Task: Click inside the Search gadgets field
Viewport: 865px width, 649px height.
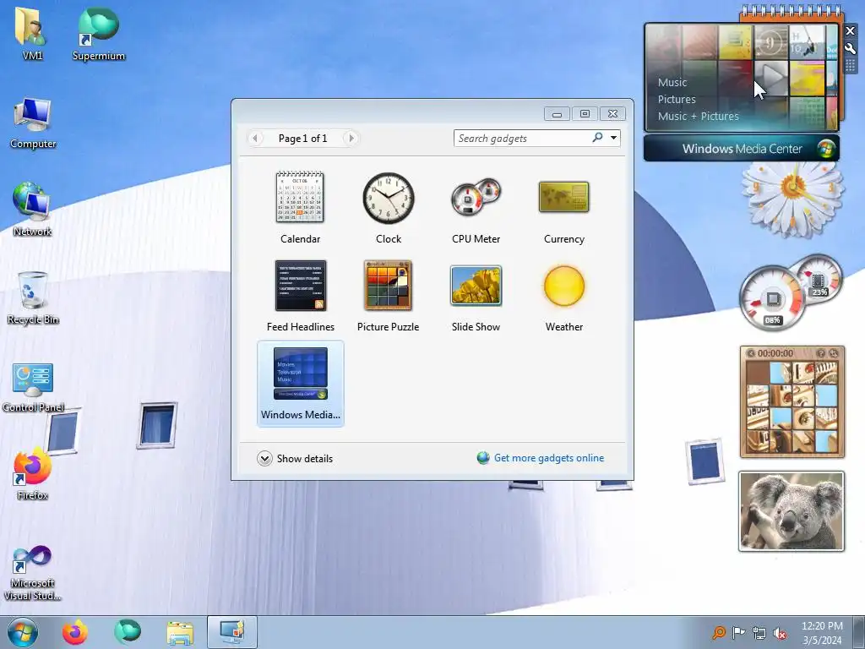Action: 522,138
